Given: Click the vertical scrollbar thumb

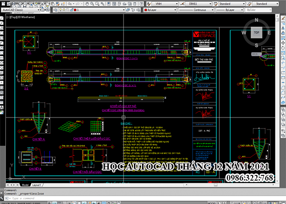Looking at the screenshot, I should (x=277, y=20).
